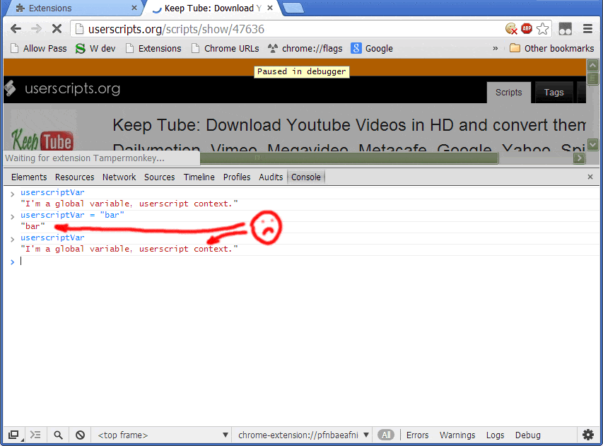Open the devtools search magnifier

point(58,435)
